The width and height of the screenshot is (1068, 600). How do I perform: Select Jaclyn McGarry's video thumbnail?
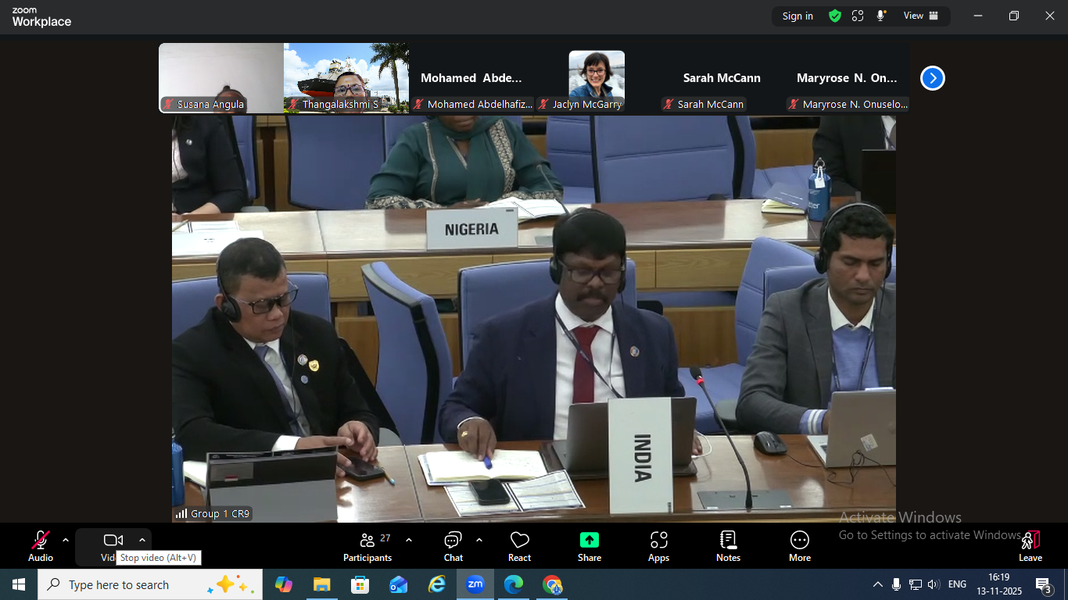click(596, 78)
